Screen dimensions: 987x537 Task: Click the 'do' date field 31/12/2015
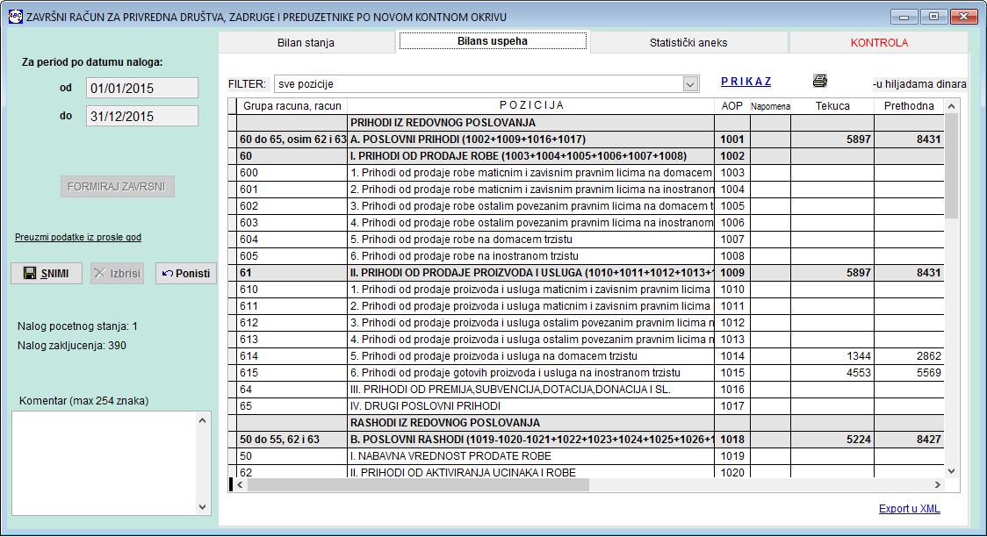[142, 117]
